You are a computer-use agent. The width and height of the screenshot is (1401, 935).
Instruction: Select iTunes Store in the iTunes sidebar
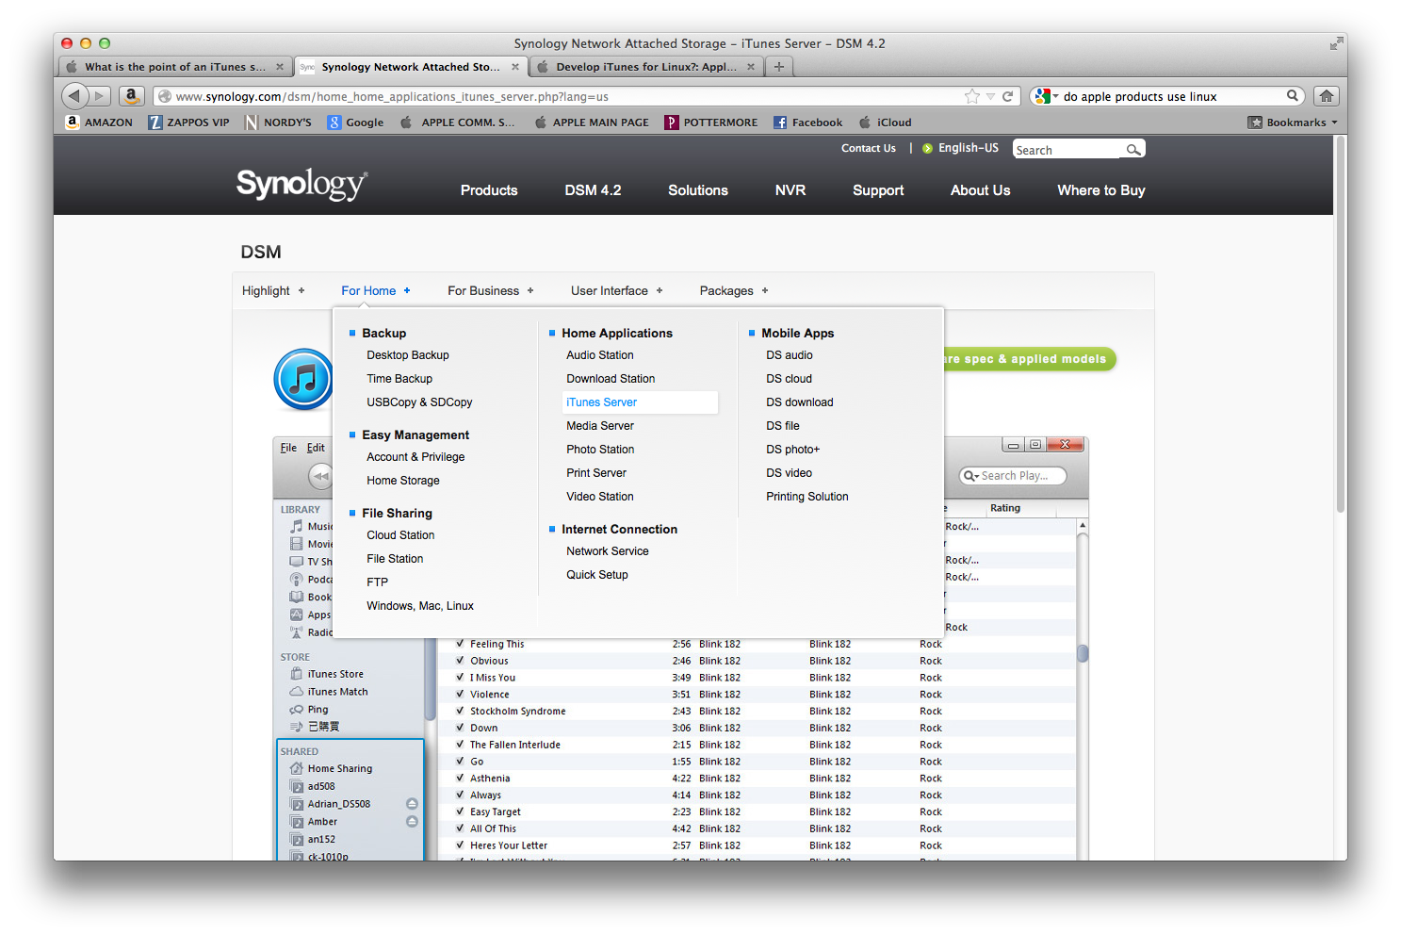click(x=335, y=674)
